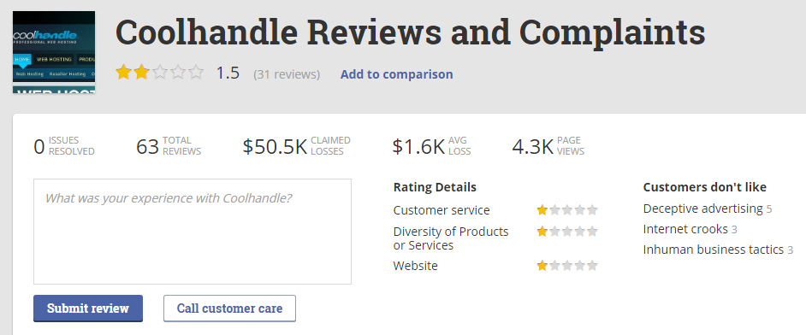The image size is (806, 335).
Task: Click the Coolhandle Reviews and Complaints heading
Action: click(x=410, y=32)
